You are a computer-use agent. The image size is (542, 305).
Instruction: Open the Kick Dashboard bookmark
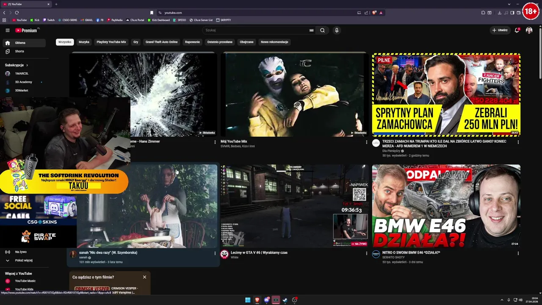(158, 20)
